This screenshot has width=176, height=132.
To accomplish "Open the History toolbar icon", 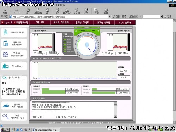I will click(86, 11).
